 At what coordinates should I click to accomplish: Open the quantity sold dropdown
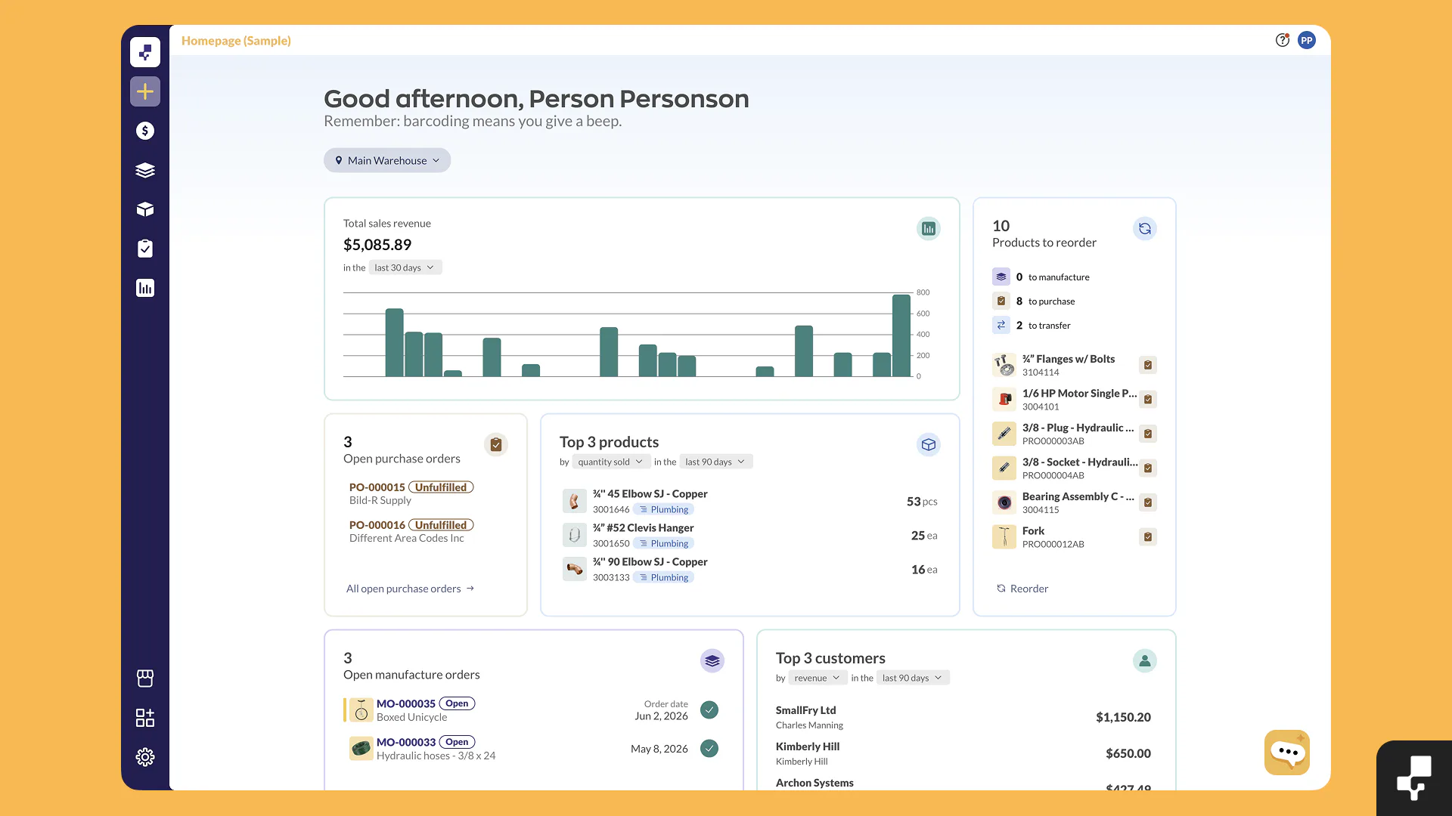tap(611, 462)
